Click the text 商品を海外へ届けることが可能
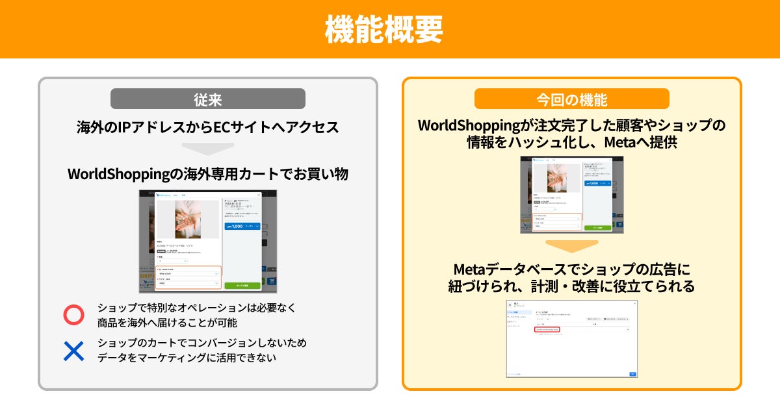Image resolution: width=780 pixels, height=409 pixels. click(167, 323)
